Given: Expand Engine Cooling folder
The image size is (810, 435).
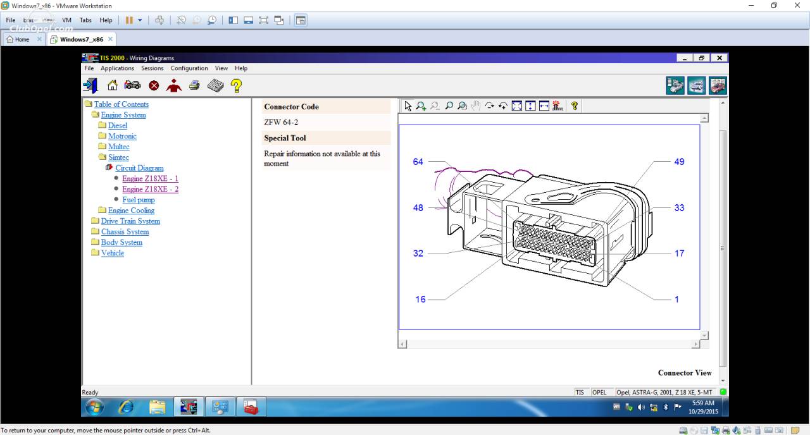Looking at the screenshot, I should [x=131, y=211].
